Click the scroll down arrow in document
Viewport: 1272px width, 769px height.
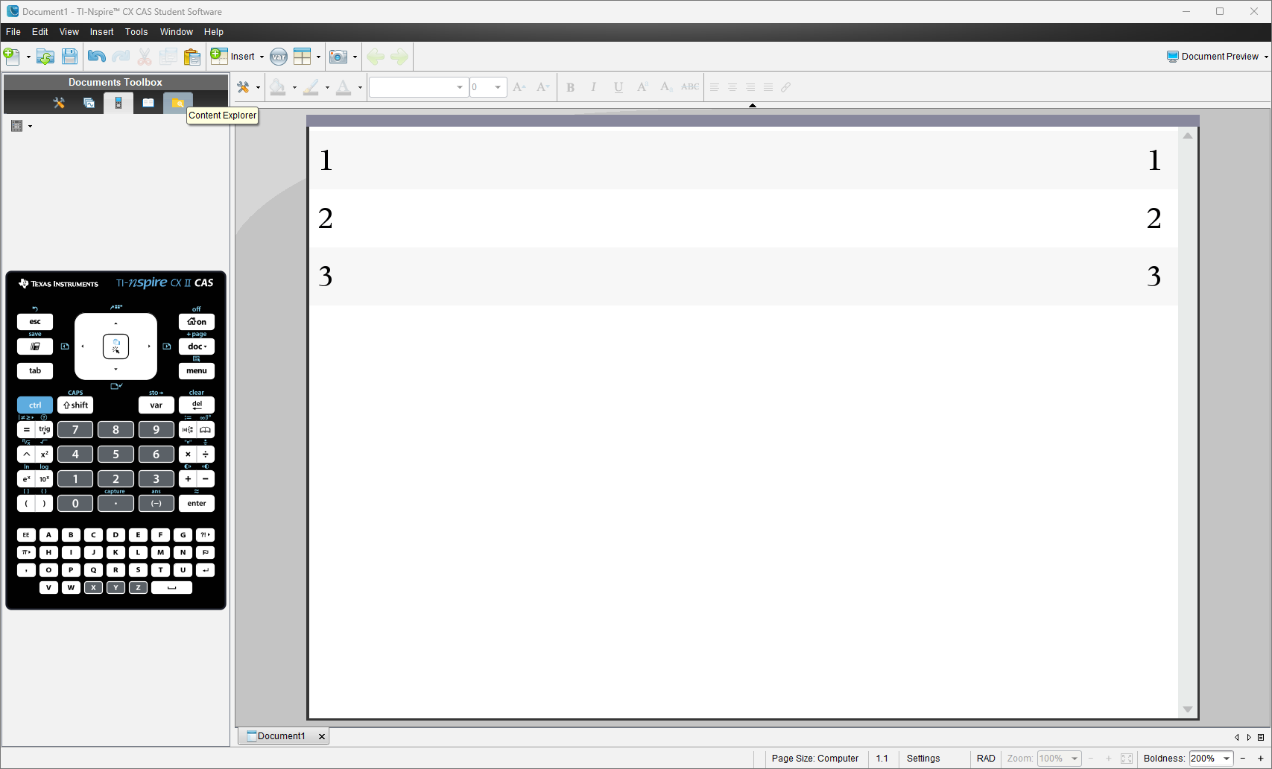[1188, 709]
